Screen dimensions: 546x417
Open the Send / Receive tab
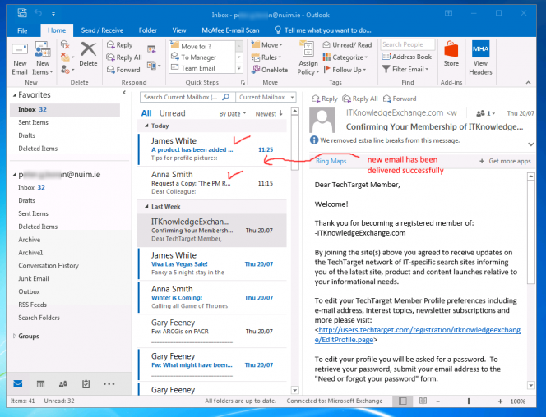102,30
